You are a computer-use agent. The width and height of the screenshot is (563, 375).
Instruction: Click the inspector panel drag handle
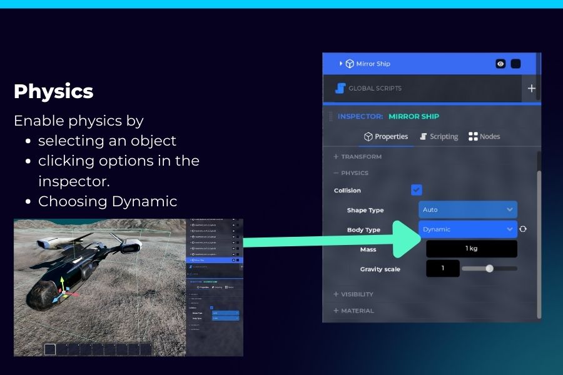click(x=330, y=116)
